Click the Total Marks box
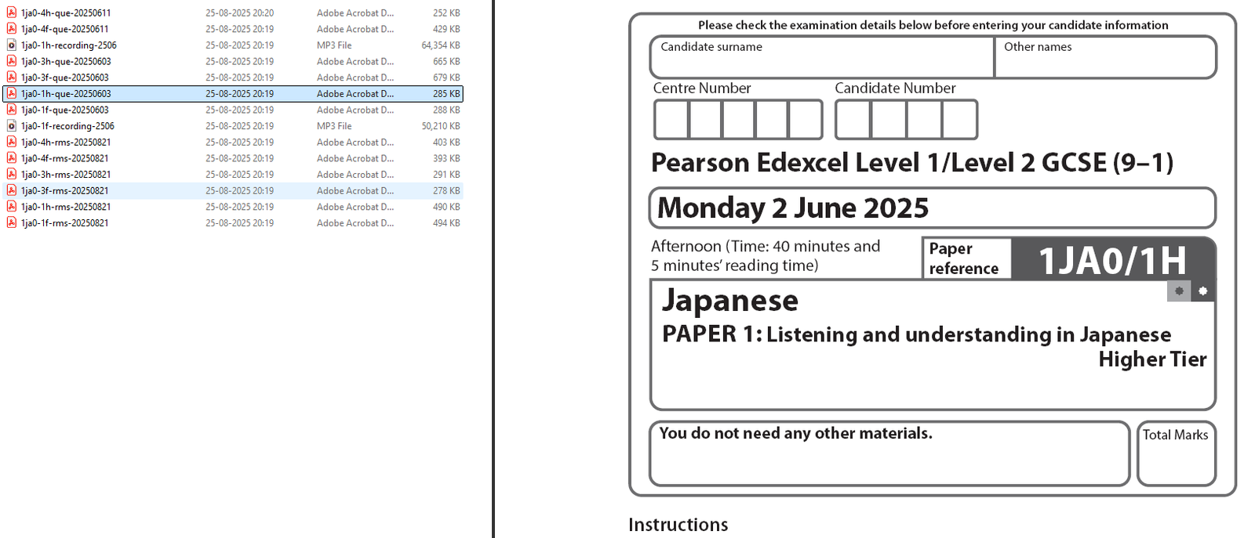This screenshot has height=538, width=1255. point(1176,453)
